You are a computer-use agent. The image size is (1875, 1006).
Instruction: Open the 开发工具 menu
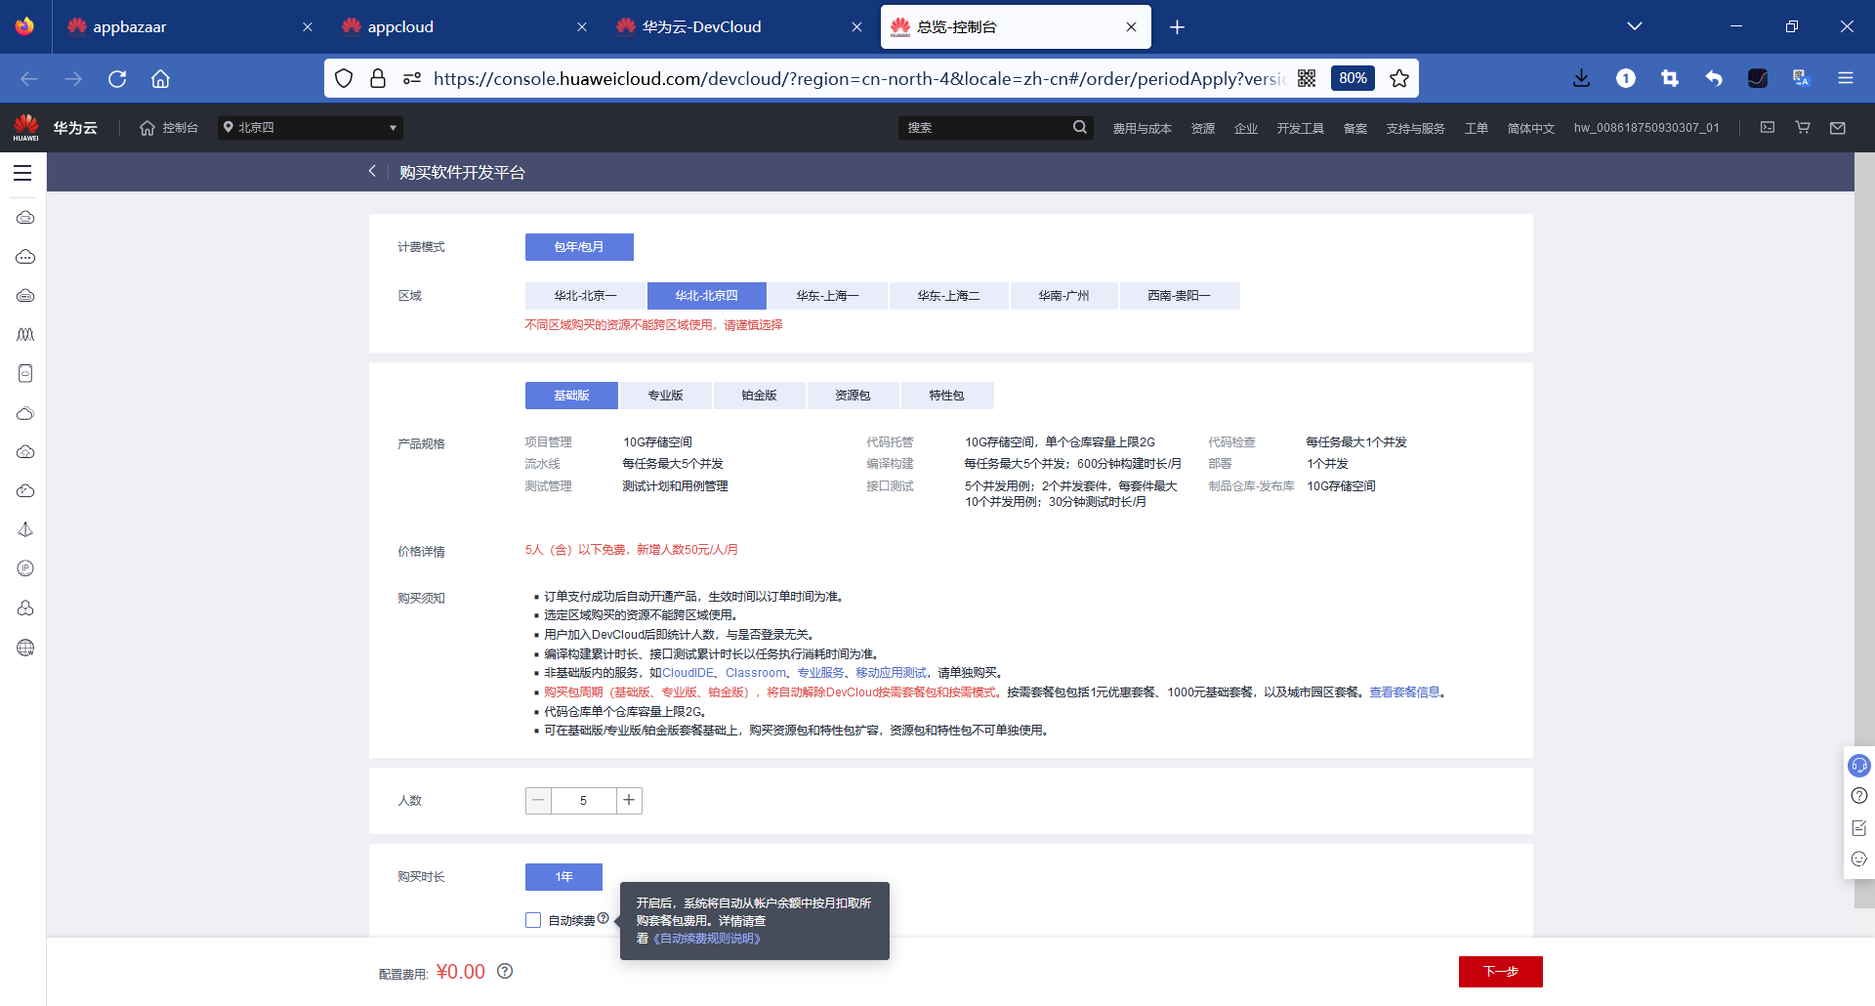(x=1300, y=128)
